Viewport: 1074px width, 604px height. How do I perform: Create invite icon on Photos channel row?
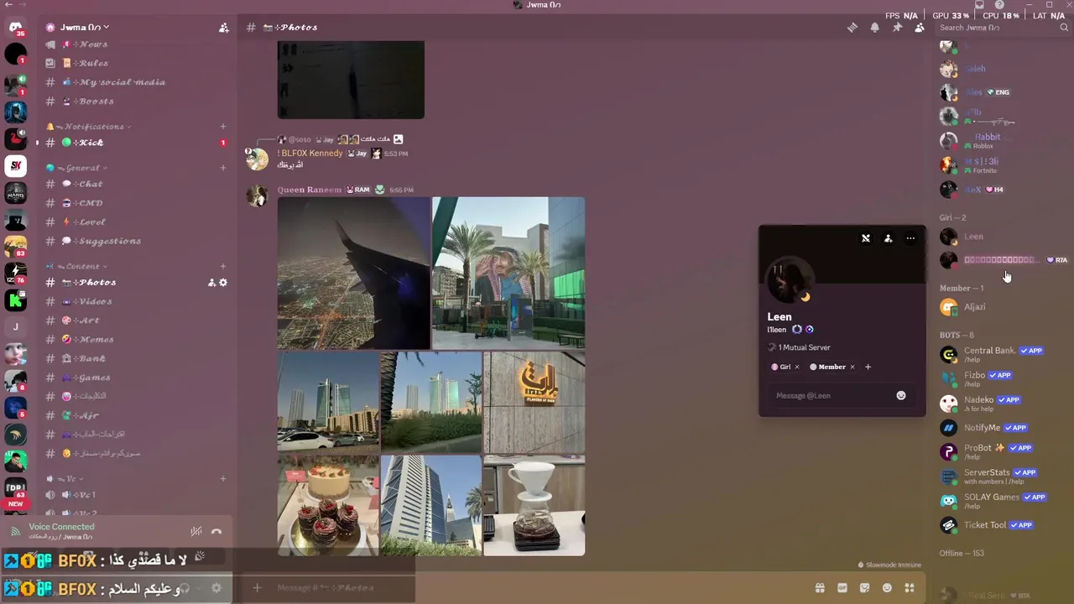click(211, 283)
